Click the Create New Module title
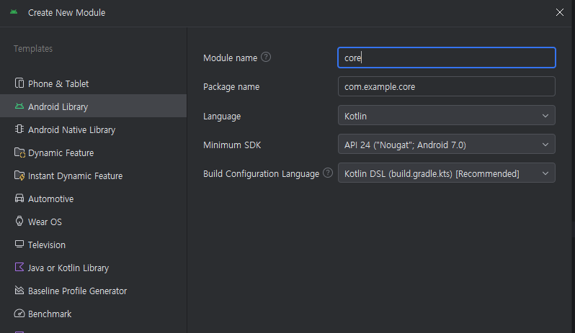 [x=67, y=13]
